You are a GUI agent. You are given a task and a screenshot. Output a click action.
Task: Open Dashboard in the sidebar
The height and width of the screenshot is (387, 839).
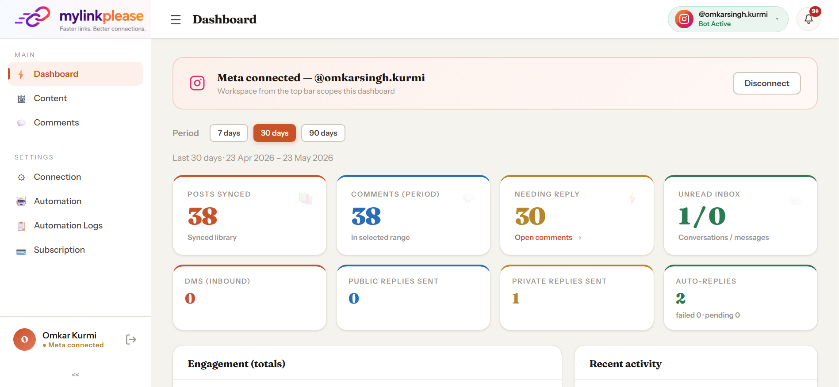pyautogui.click(x=76, y=74)
